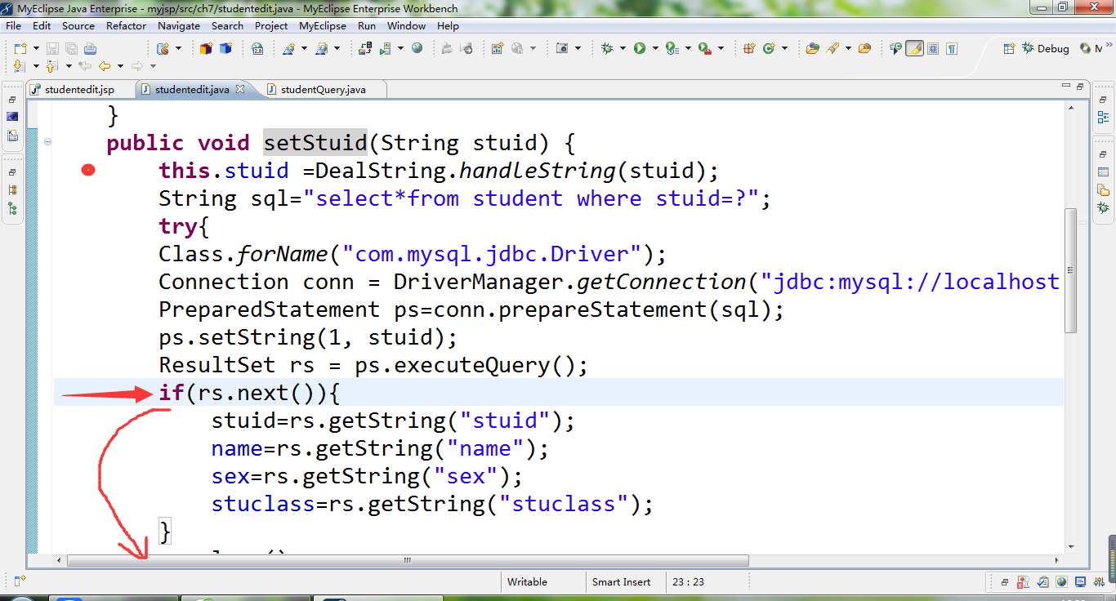1116x601 pixels.
Task: Open the Navigate menu
Action: 179,25
